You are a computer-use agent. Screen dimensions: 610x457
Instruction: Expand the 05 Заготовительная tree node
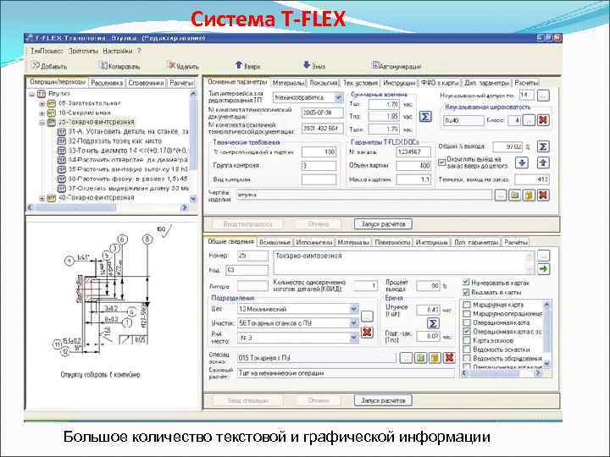click(42, 103)
